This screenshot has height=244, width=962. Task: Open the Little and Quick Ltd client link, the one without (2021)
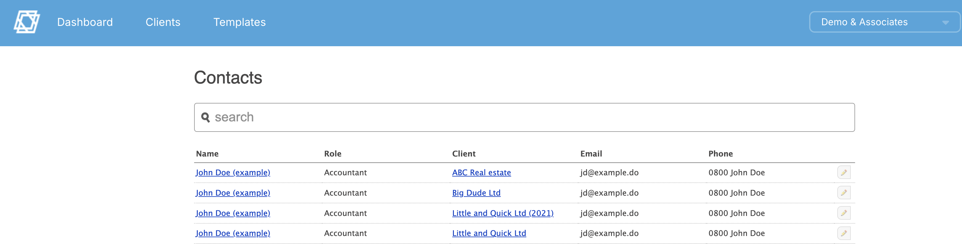[489, 233]
